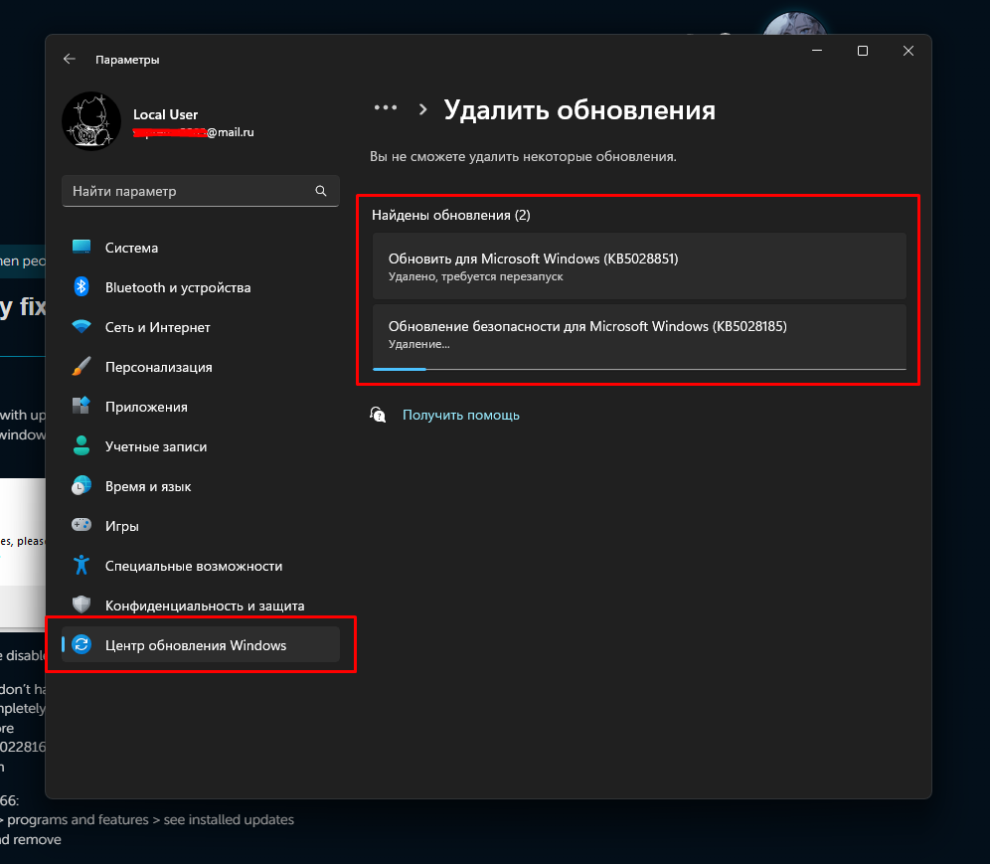The image size is (990, 864).
Task: Click the Wi-Fi icon for Сеть и Интернет
Action: click(x=82, y=327)
